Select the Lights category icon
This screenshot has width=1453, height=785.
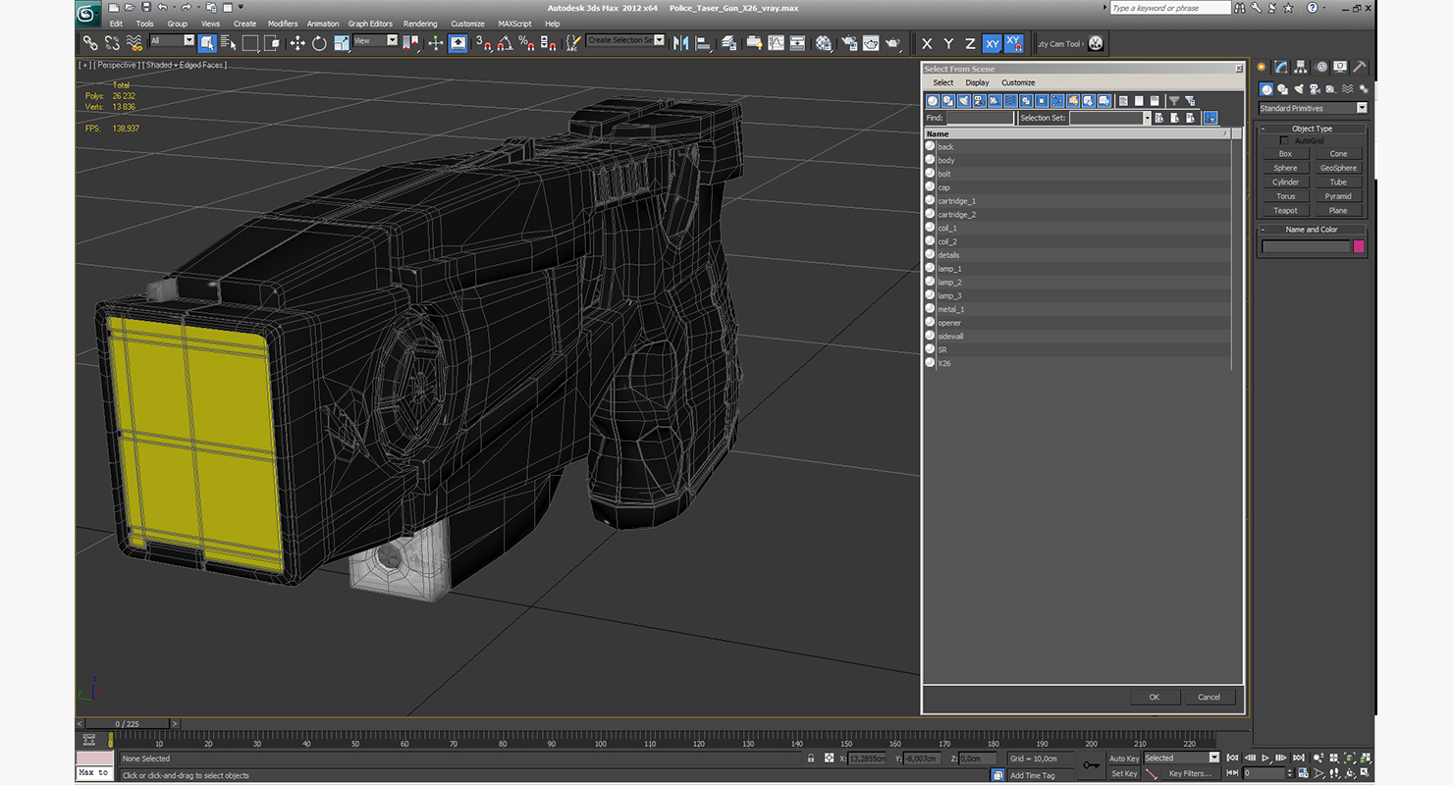(x=1299, y=89)
